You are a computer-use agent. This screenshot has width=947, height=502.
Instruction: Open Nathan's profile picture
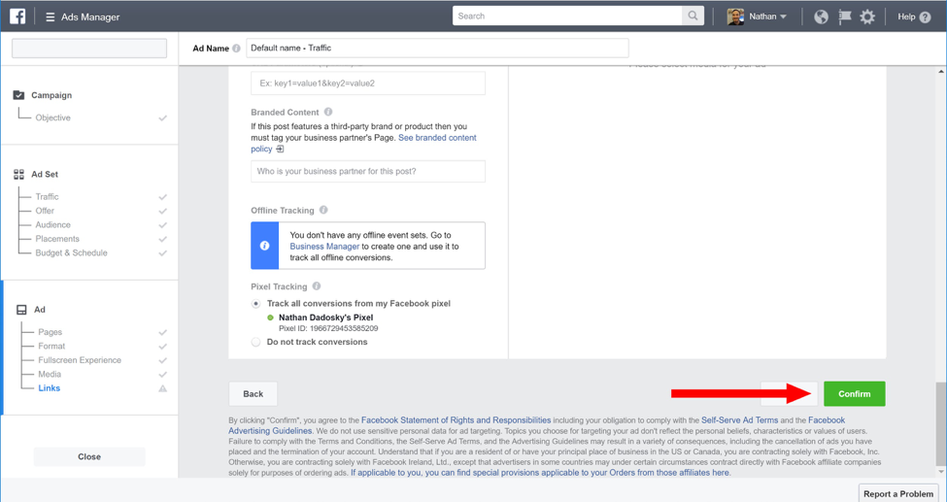tap(735, 17)
